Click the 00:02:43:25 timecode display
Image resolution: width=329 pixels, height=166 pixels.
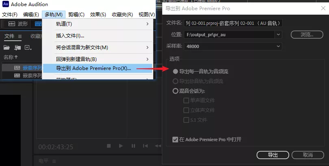[56, 147]
